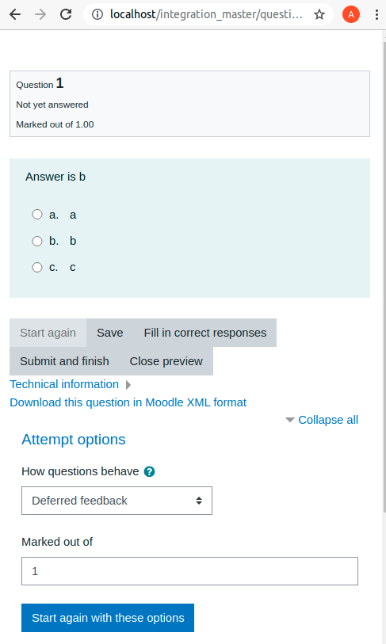This screenshot has height=644, width=386.
Task: Select answer option c
Action: coord(37,268)
